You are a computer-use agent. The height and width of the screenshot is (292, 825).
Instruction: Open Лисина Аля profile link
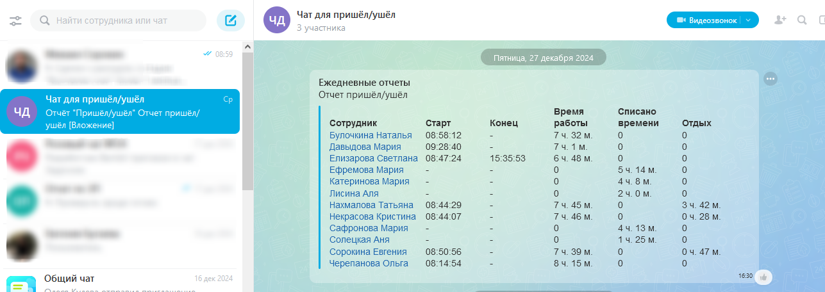[x=354, y=193]
